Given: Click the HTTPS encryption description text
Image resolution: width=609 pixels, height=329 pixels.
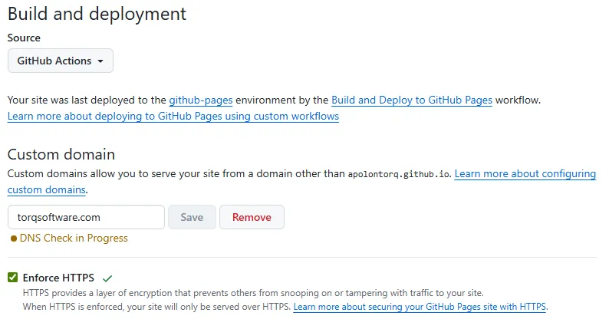Looking at the screenshot, I should 253,293.
